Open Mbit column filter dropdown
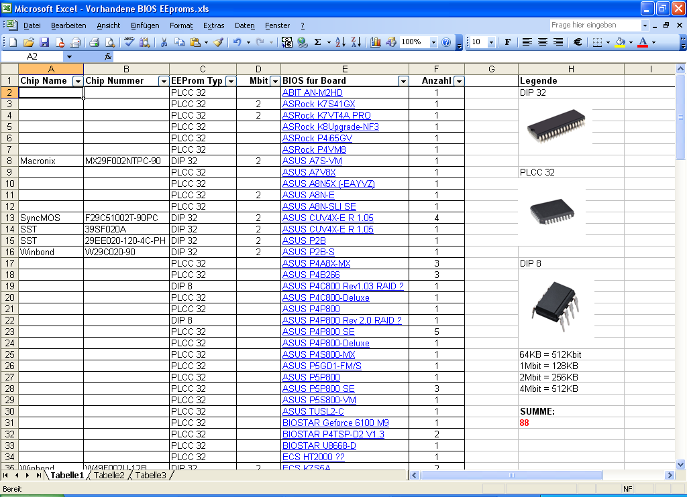This screenshot has height=497, width=687. pyautogui.click(x=275, y=81)
